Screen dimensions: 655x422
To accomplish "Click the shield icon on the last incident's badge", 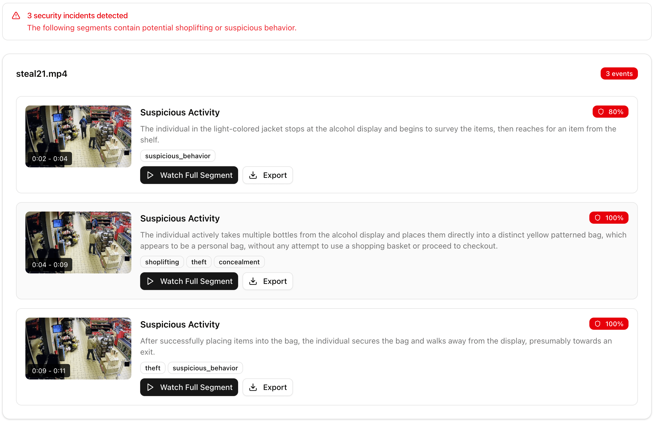I will [x=598, y=324].
